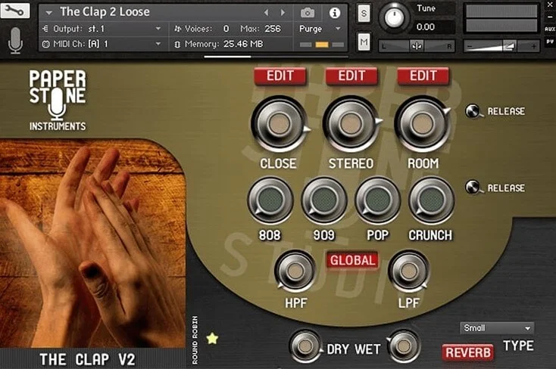Click the volume plus button
The image size is (556, 369).
pos(533,46)
